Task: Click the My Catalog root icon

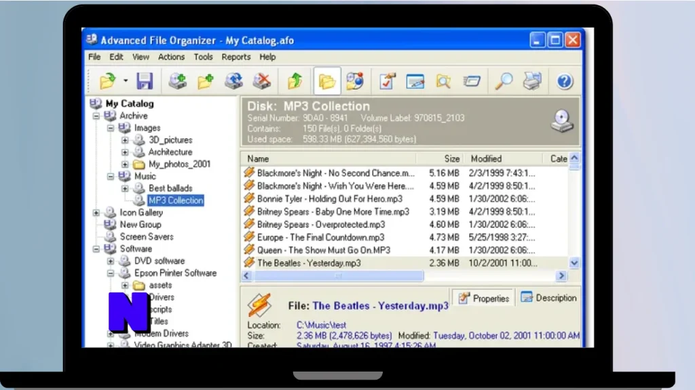Action: (96, 104)
